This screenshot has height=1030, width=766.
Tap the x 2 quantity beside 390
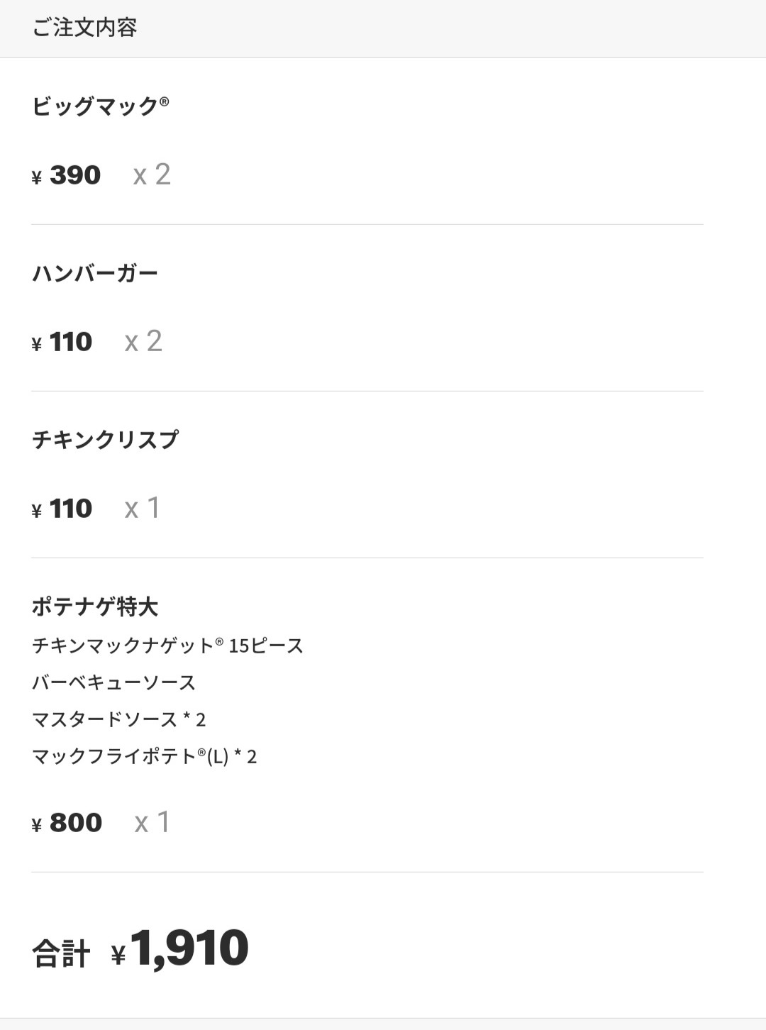pyautogui.click(x=152, y=175)
